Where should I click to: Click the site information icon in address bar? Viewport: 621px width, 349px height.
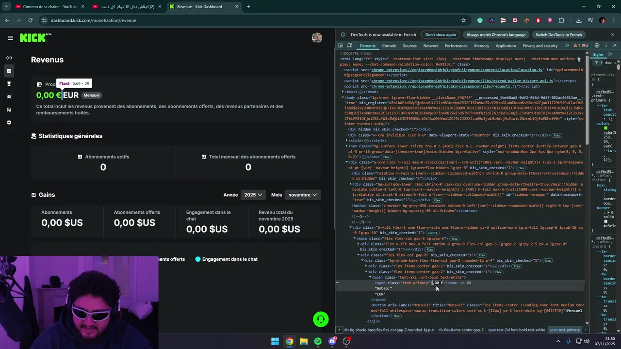pos(44,20)
